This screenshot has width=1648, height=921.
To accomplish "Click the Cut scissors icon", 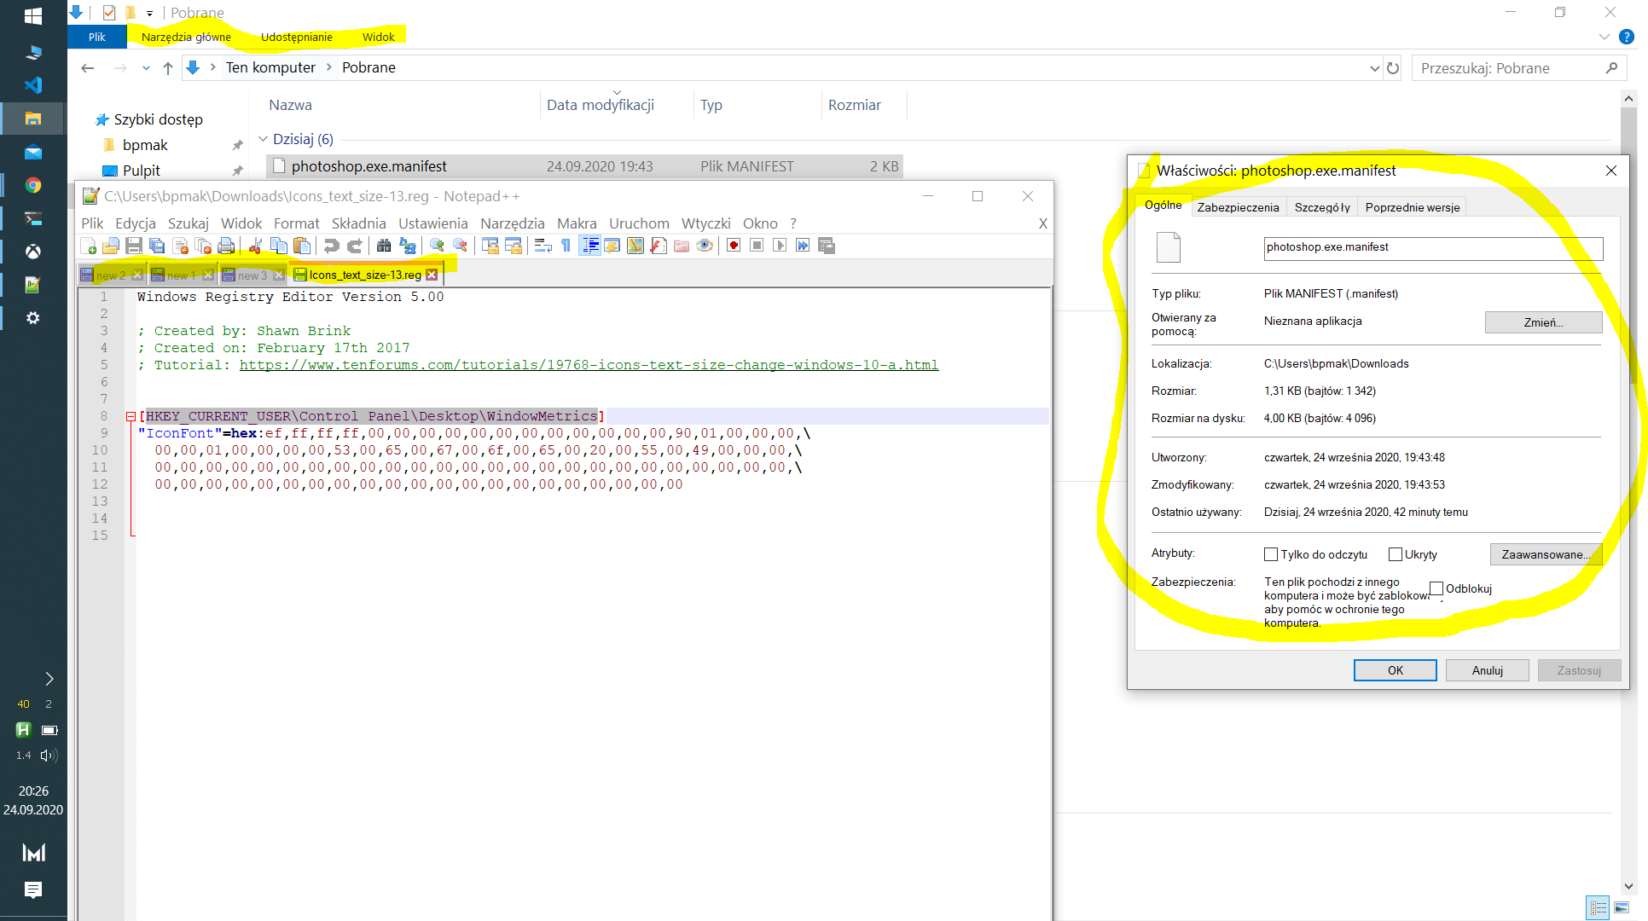I will point(255,246).
